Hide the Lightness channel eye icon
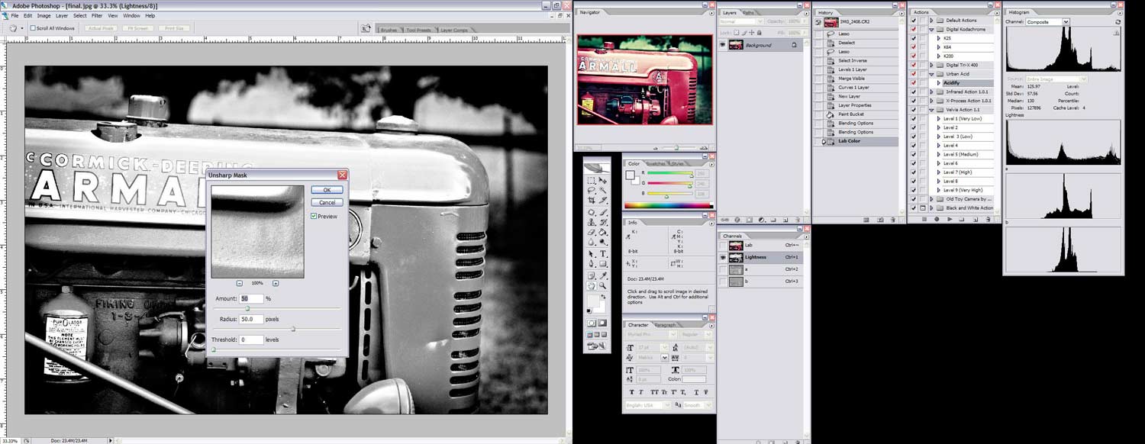Image resolution: width=1145 pixels, height=444 pixels. 723,258
